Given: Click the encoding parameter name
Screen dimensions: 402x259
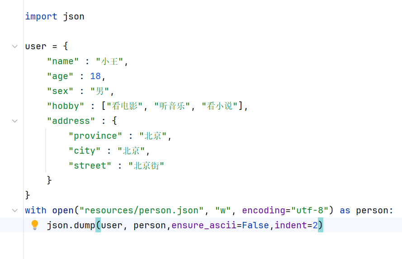Looking at the screenshot, I should [264, 210].
